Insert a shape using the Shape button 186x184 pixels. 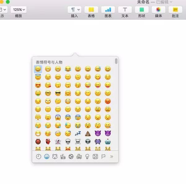point(142,10)
